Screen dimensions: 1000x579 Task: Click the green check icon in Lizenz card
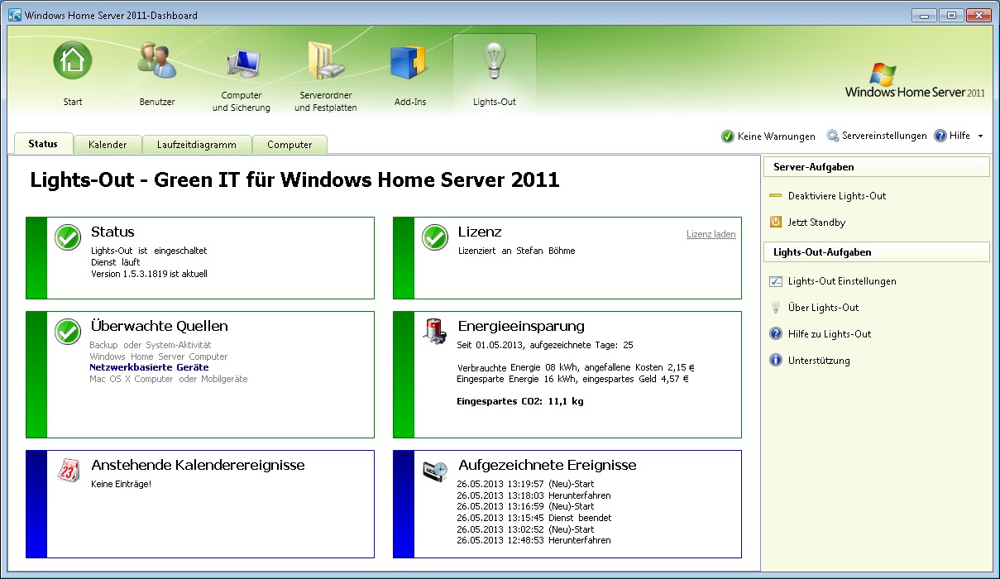click(x=435, y=237)
